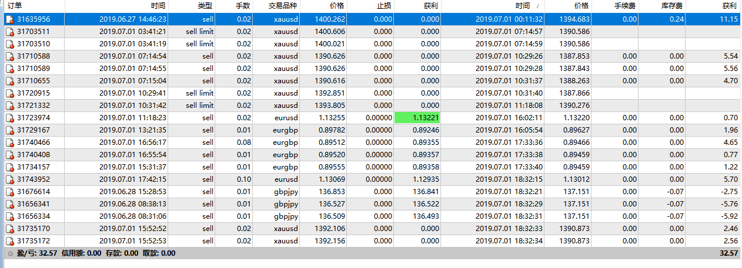Select the order icon beside 31710589

9,69
